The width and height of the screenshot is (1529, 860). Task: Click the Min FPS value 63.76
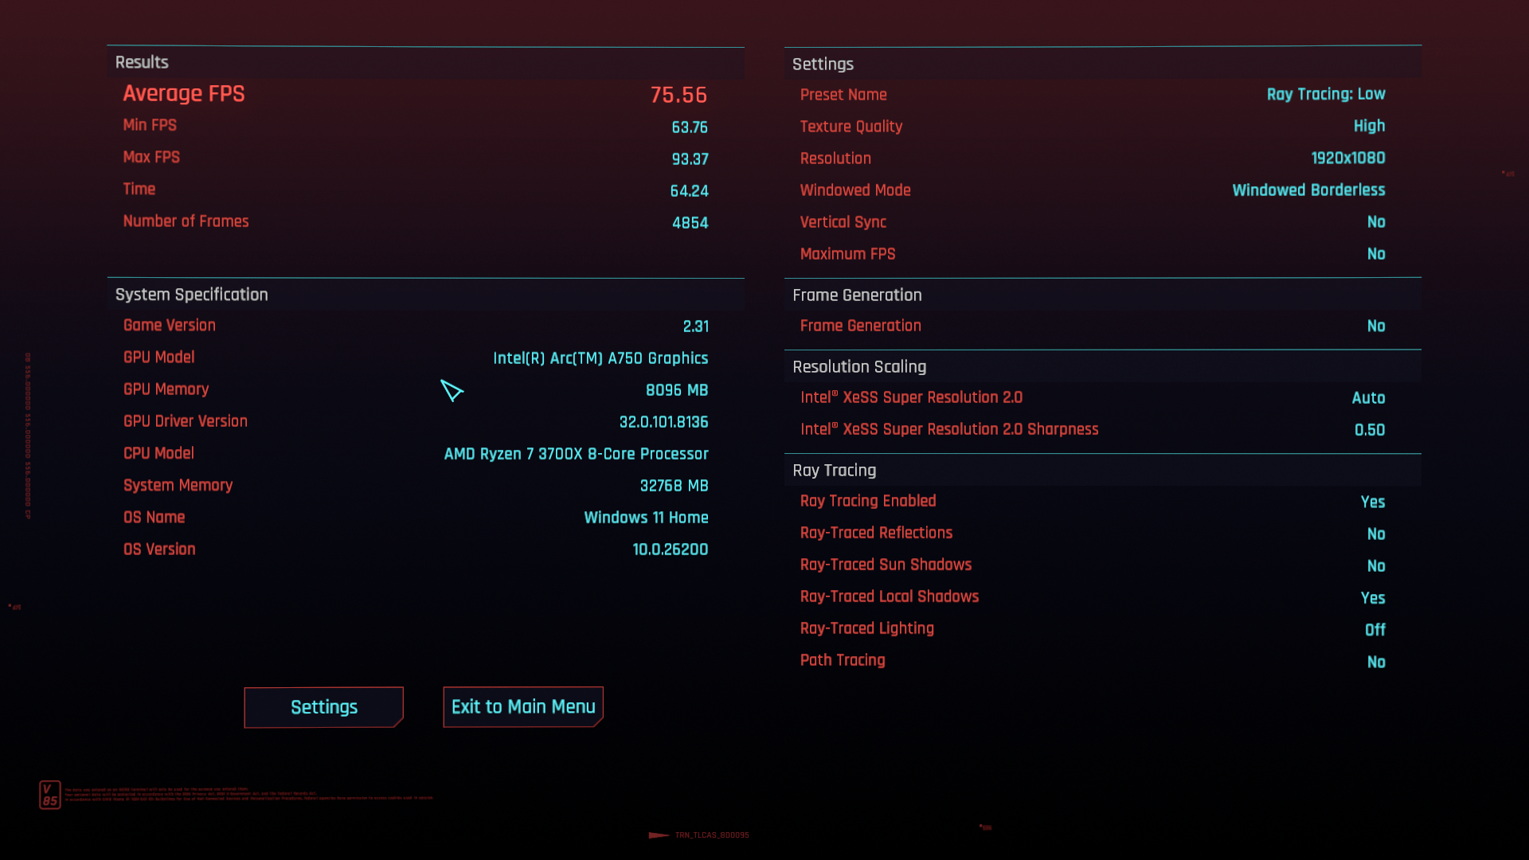coord(690,127)
